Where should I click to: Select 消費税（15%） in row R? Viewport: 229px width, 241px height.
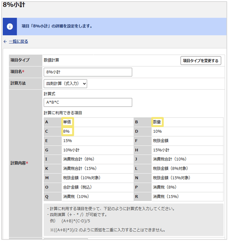[166, 197]
